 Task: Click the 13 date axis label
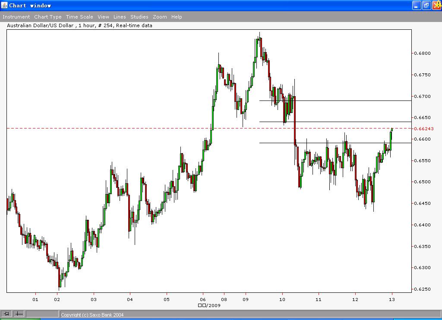point(392,299)
